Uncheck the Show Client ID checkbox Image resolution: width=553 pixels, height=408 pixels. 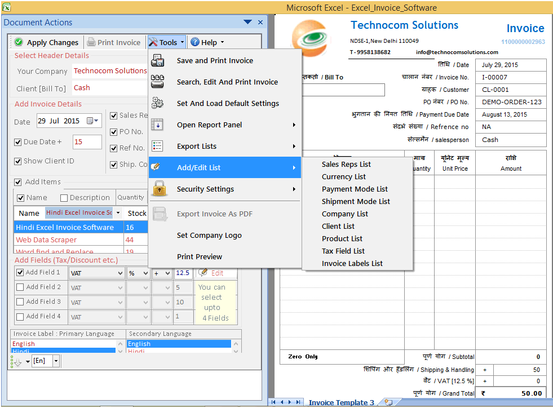(19, 161)
